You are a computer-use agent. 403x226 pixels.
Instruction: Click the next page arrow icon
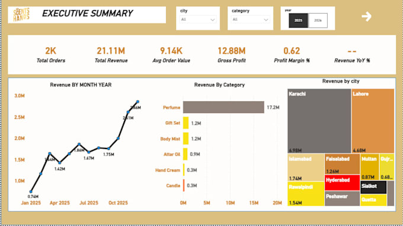pos(366,17)
